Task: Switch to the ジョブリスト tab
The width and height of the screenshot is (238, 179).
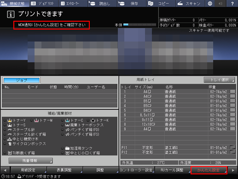Action: (x=44, y=3)
